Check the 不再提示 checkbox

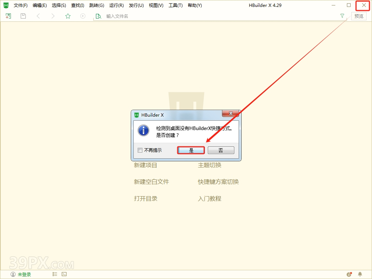coord(140,150)
